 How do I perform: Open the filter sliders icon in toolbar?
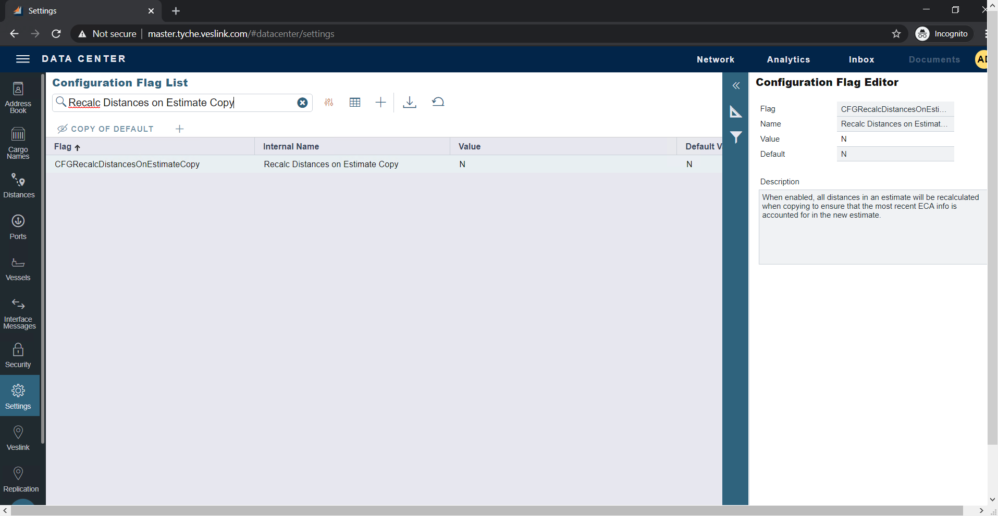coord(329,103)
